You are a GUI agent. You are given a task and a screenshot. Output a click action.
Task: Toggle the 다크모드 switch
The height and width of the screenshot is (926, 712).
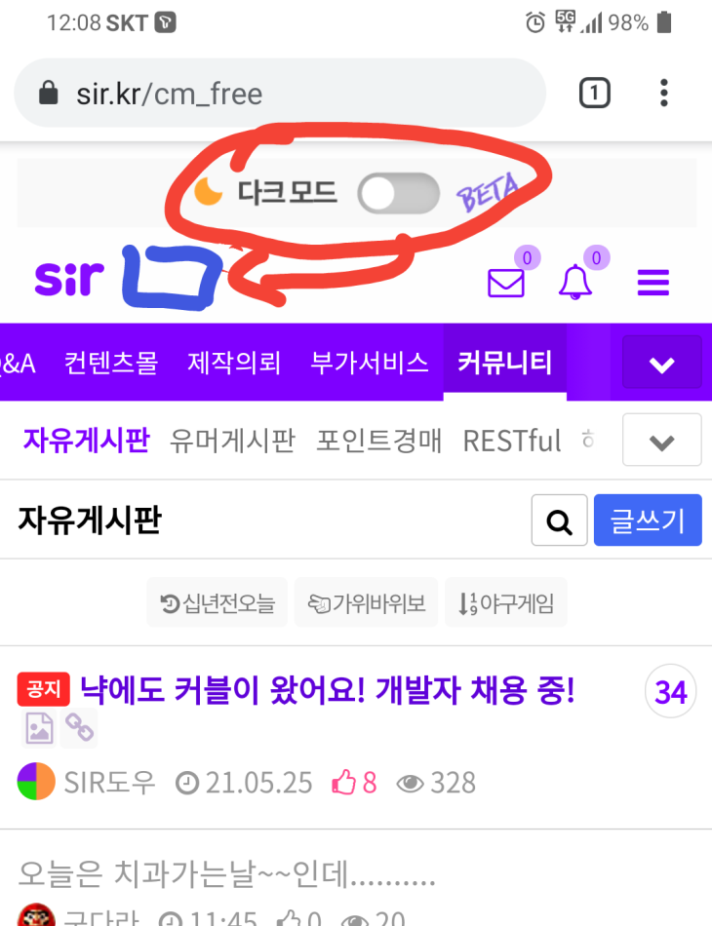(398, 193)
